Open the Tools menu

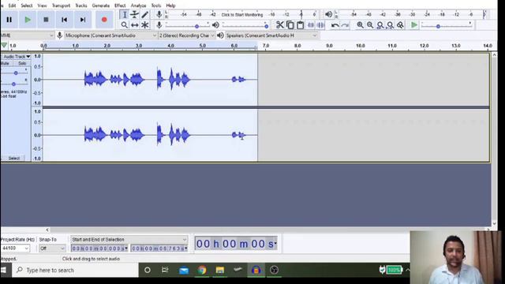(156, 6)
